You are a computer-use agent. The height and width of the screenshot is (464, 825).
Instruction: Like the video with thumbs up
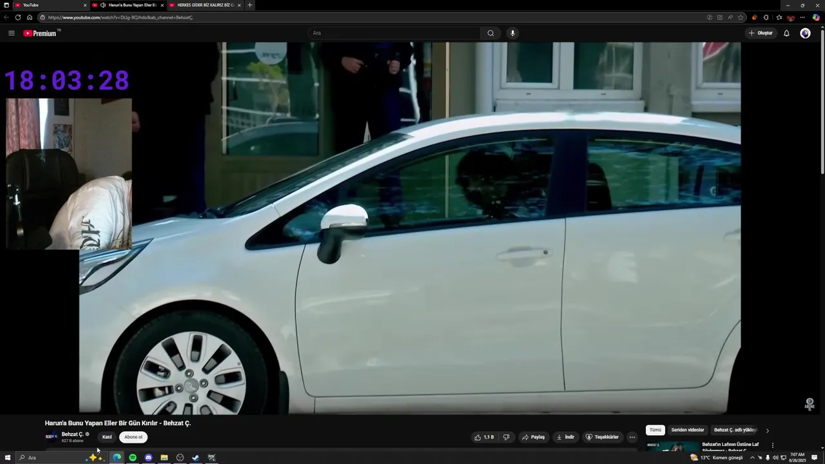click(x=484, y=437)
